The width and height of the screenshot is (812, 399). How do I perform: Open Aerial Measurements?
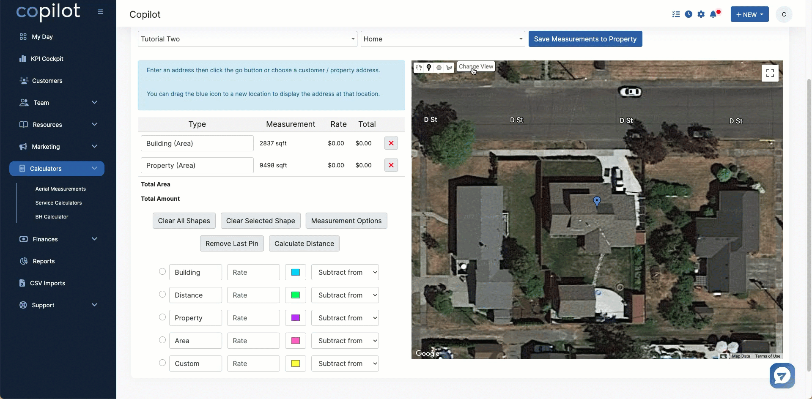60,189
